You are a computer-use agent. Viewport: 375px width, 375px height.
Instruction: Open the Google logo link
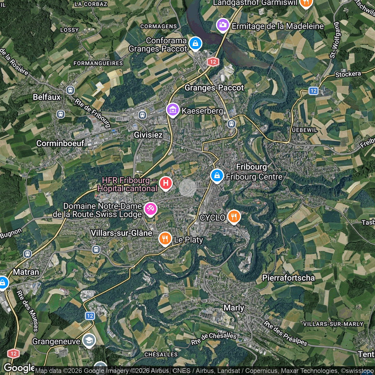(x=19, y=368)
